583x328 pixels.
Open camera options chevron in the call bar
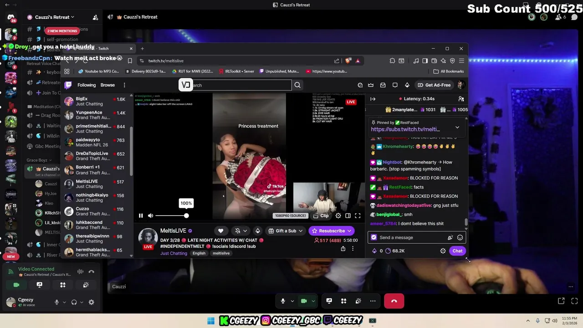tap(313, 301)
